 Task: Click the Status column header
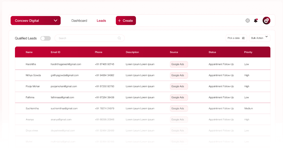click(x=212, y=52)
